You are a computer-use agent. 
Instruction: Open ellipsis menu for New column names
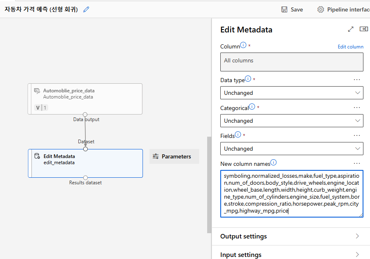click(x=357, y=163)
